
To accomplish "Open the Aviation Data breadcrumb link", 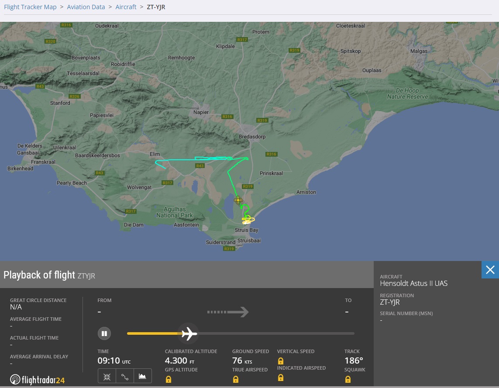I will [86, 7].
